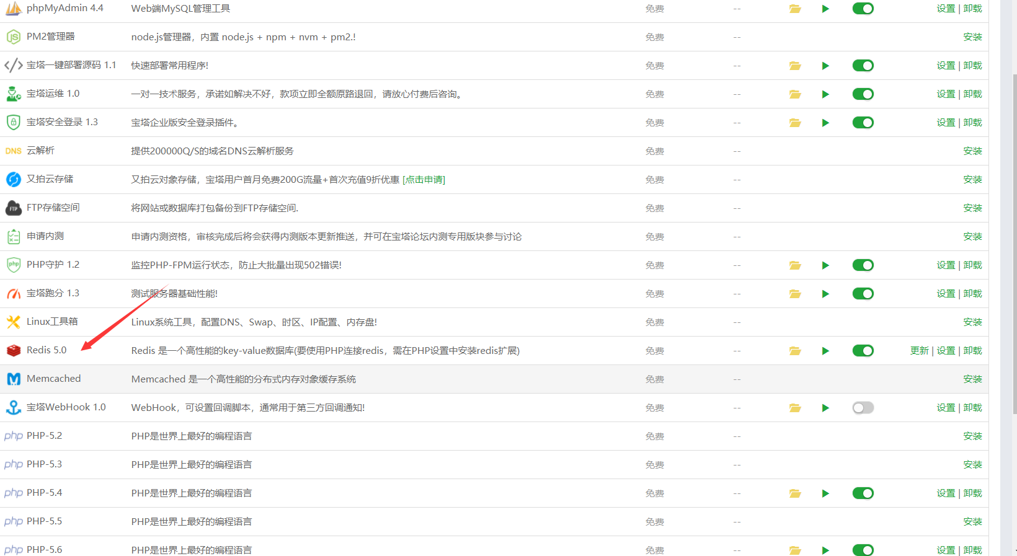Image resolution: width=1017 pixels, height=556 pixels.
Task: Click the 宝塔WebHook anchor icon
Action: coord(14,407)
